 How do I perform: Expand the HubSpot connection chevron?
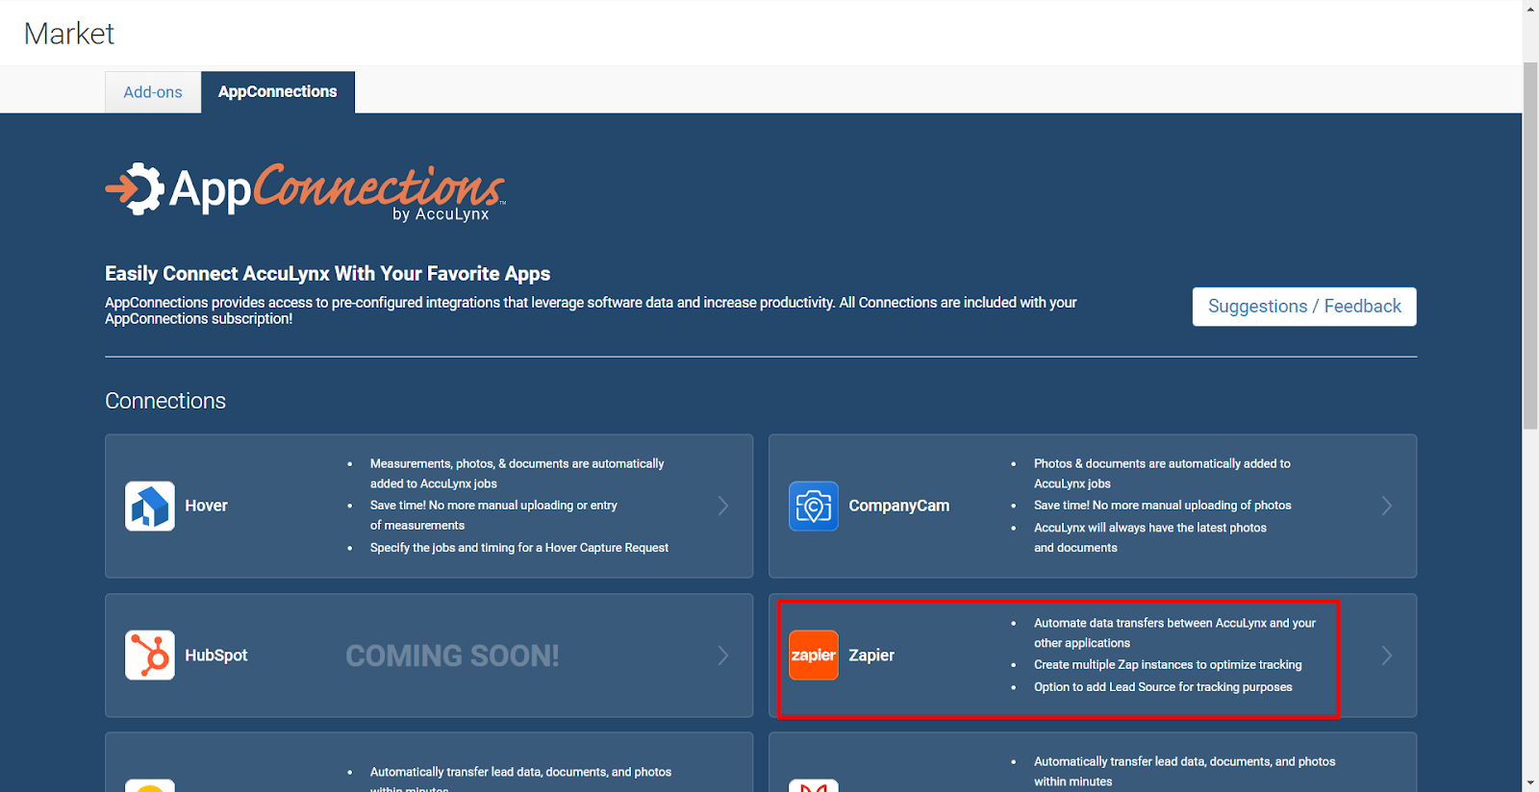(x=723, y=656)
